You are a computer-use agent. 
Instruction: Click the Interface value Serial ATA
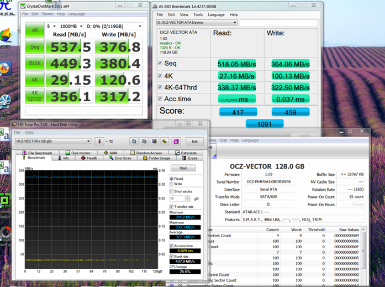pyautogui.click(x=268, y=189)
